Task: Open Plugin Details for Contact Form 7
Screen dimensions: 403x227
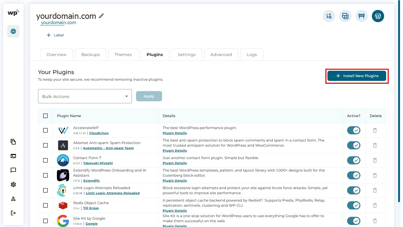Action: click(x=175, y=163)
